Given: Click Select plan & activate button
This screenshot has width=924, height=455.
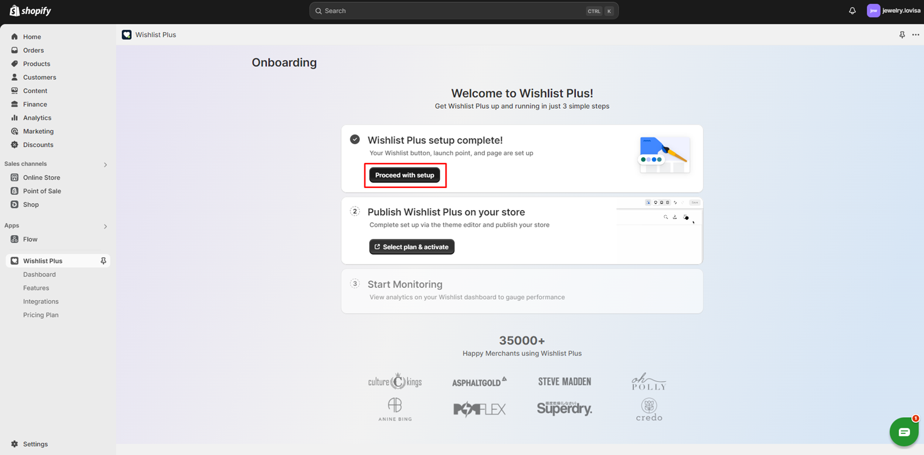Looking at the screenshot, I should click(412, 247).
